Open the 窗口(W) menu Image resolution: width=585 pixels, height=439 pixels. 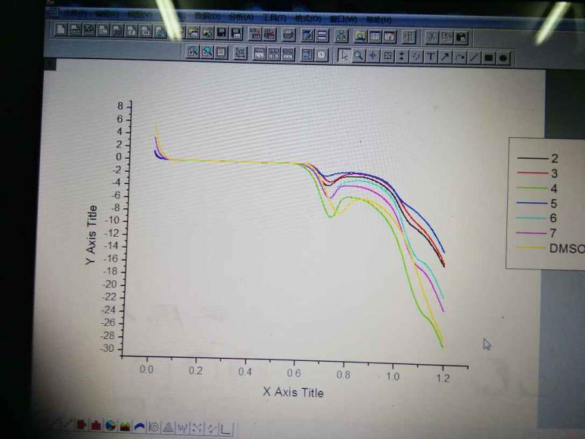coord(343,19)
